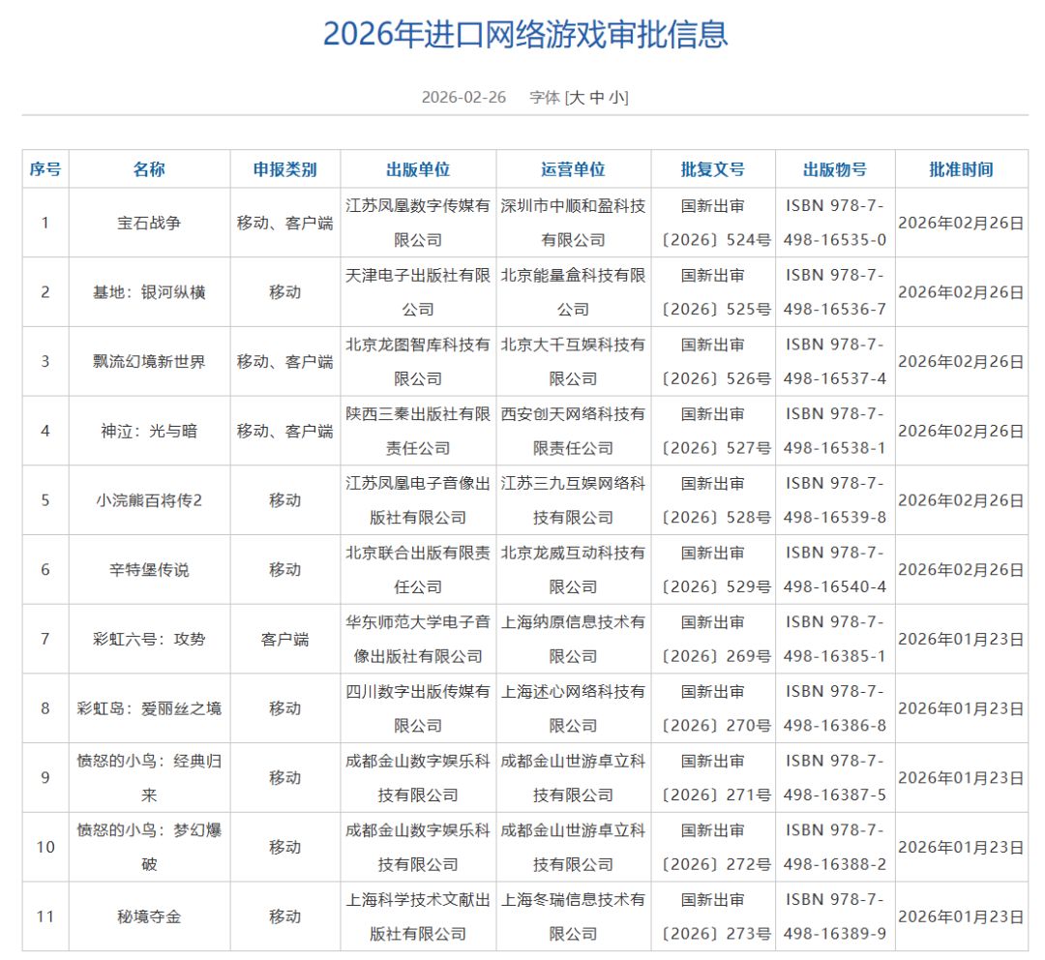Image resolution: width=1045 pixels, height=960 pixels.
Task: Click approval date in 宝石战争 row
Action: tap(961, 223)
